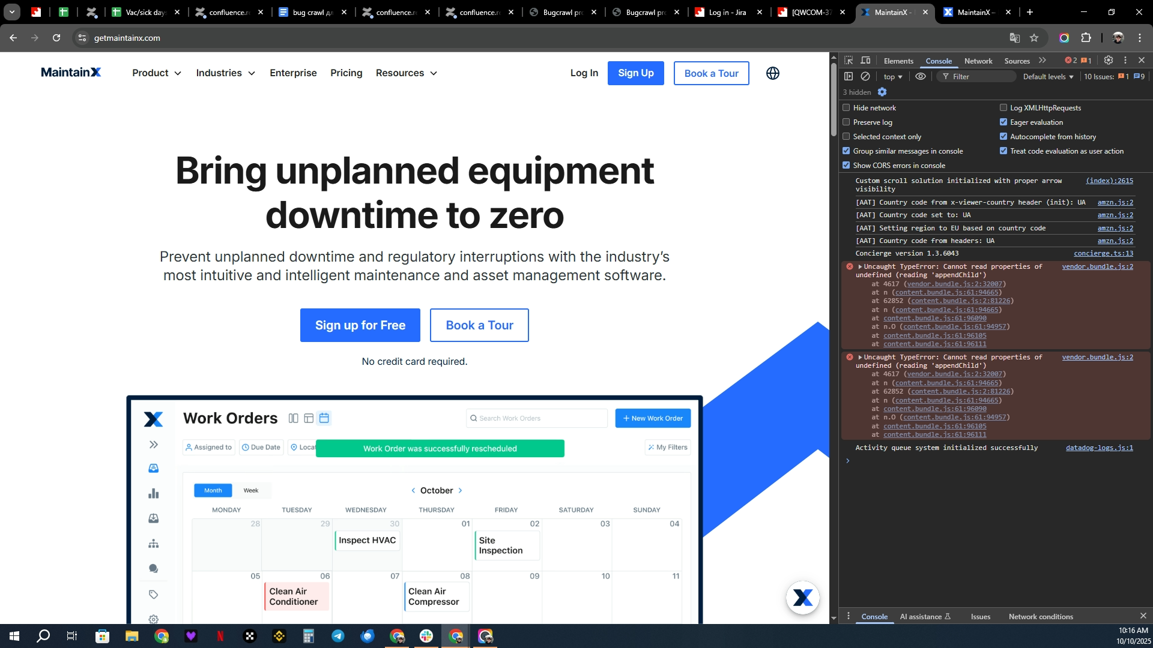Open the MaintainX chat widget bubble
Viewport: 1153px width, 648px height.
coord(803,598)
